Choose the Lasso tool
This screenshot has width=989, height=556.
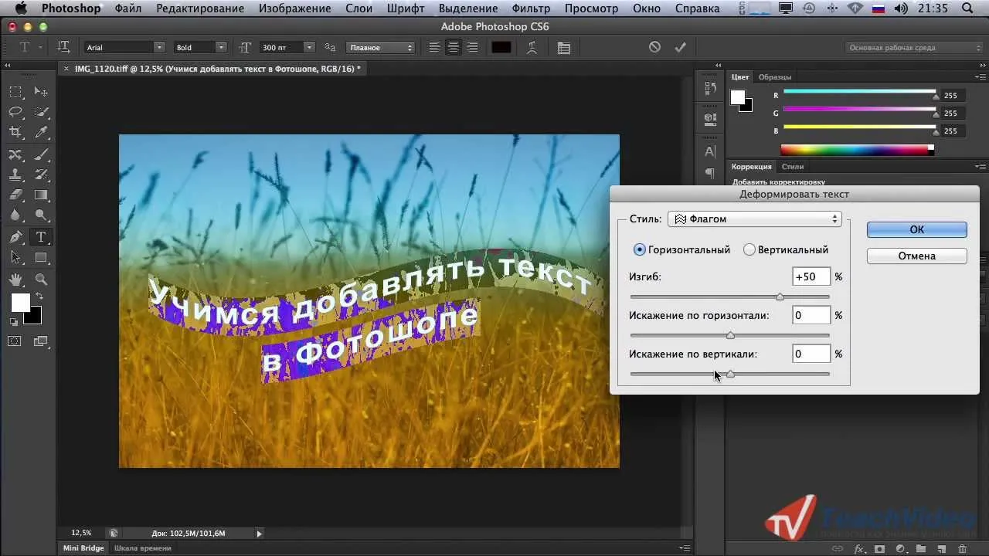[x=16, y=112]
